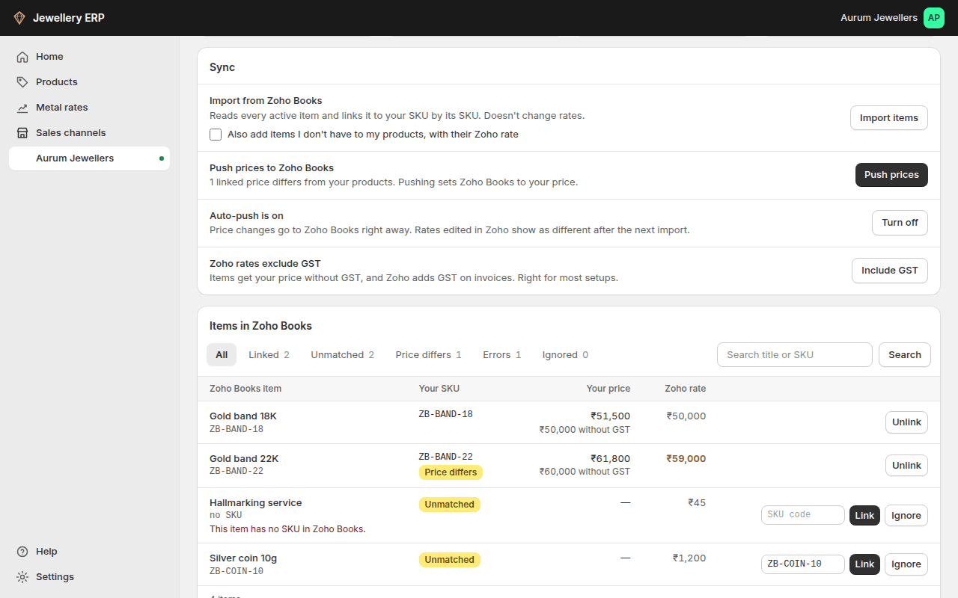Open the Ignored tab

click(x=565, y=355)
